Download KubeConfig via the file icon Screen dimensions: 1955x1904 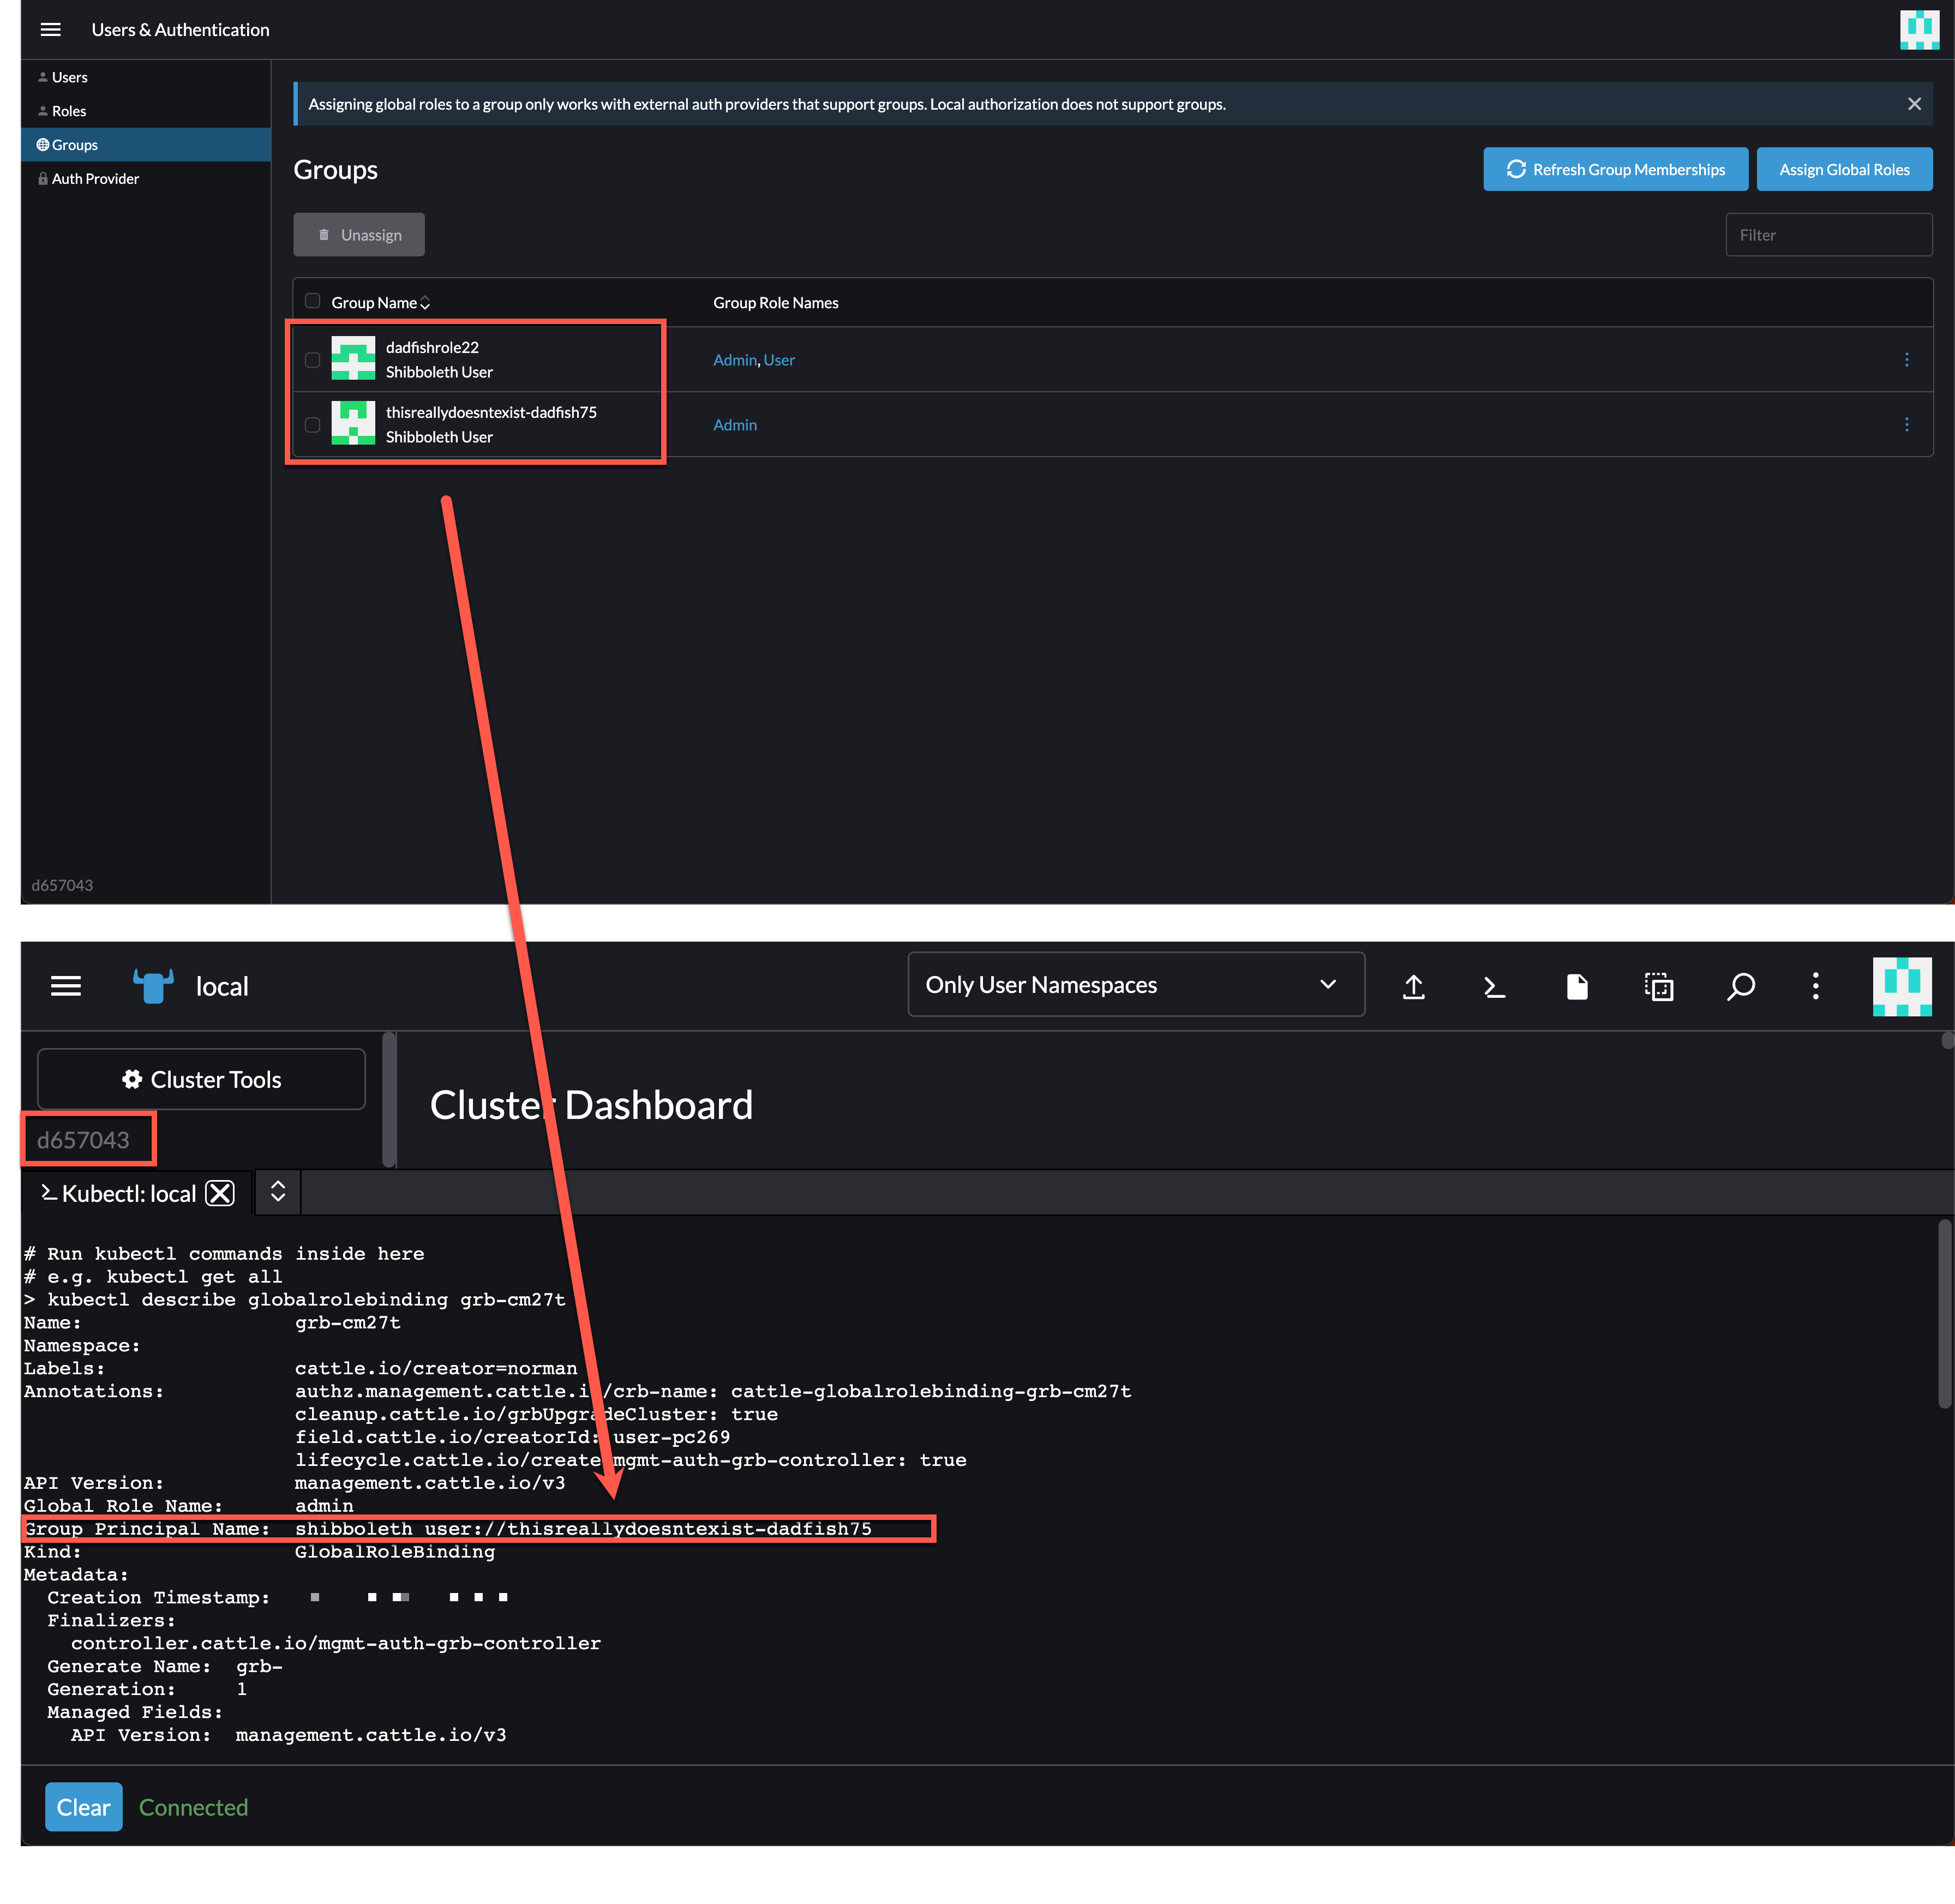click(x=1577, y=986)
